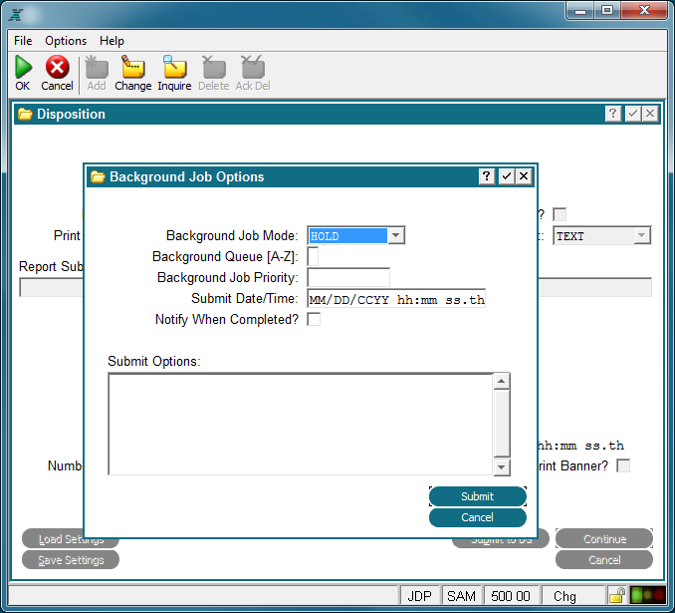The image size is (675, 613).
Task: Toggle Notify When Completed checkbox
Action: click(x=314, y=319)
